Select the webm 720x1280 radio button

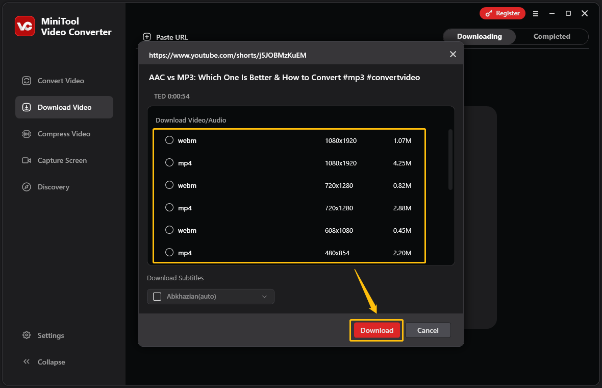point(169,185)
